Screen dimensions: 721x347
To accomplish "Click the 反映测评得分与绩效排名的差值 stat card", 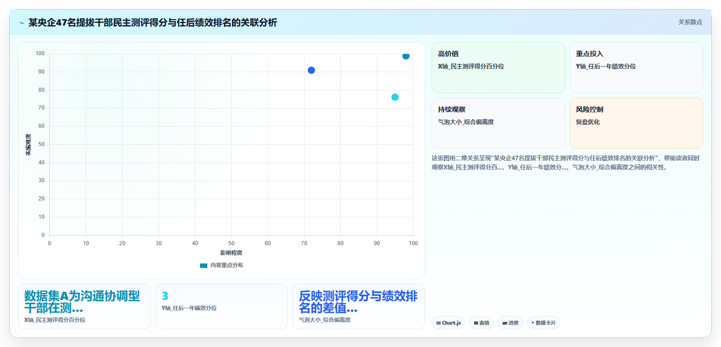I will [358, 306].
